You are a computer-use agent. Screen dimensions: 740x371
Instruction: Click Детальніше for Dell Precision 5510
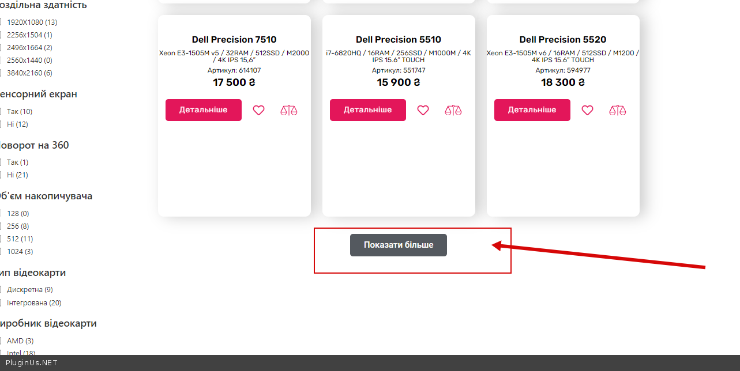tap(367, 110)
